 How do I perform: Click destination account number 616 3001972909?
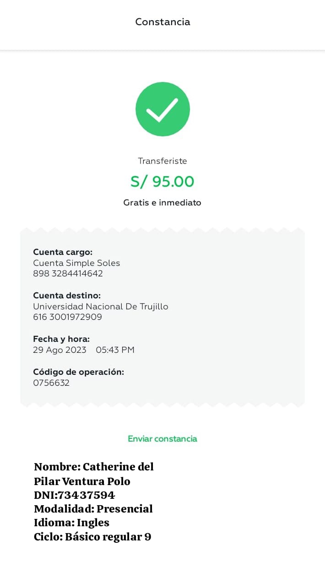point(67,317)
